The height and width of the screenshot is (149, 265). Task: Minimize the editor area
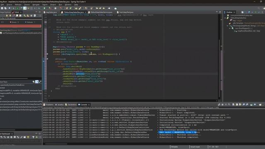coord(217,12)
